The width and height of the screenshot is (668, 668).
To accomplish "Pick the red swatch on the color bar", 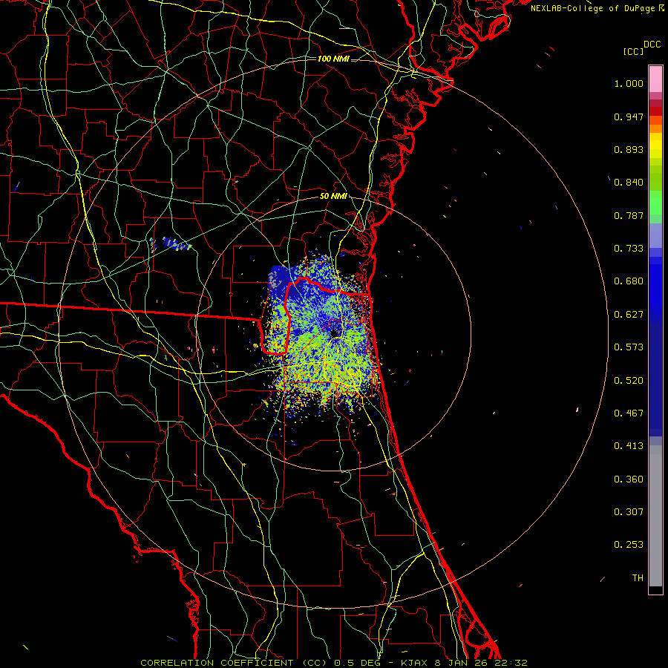I will [x=655, y=111].
